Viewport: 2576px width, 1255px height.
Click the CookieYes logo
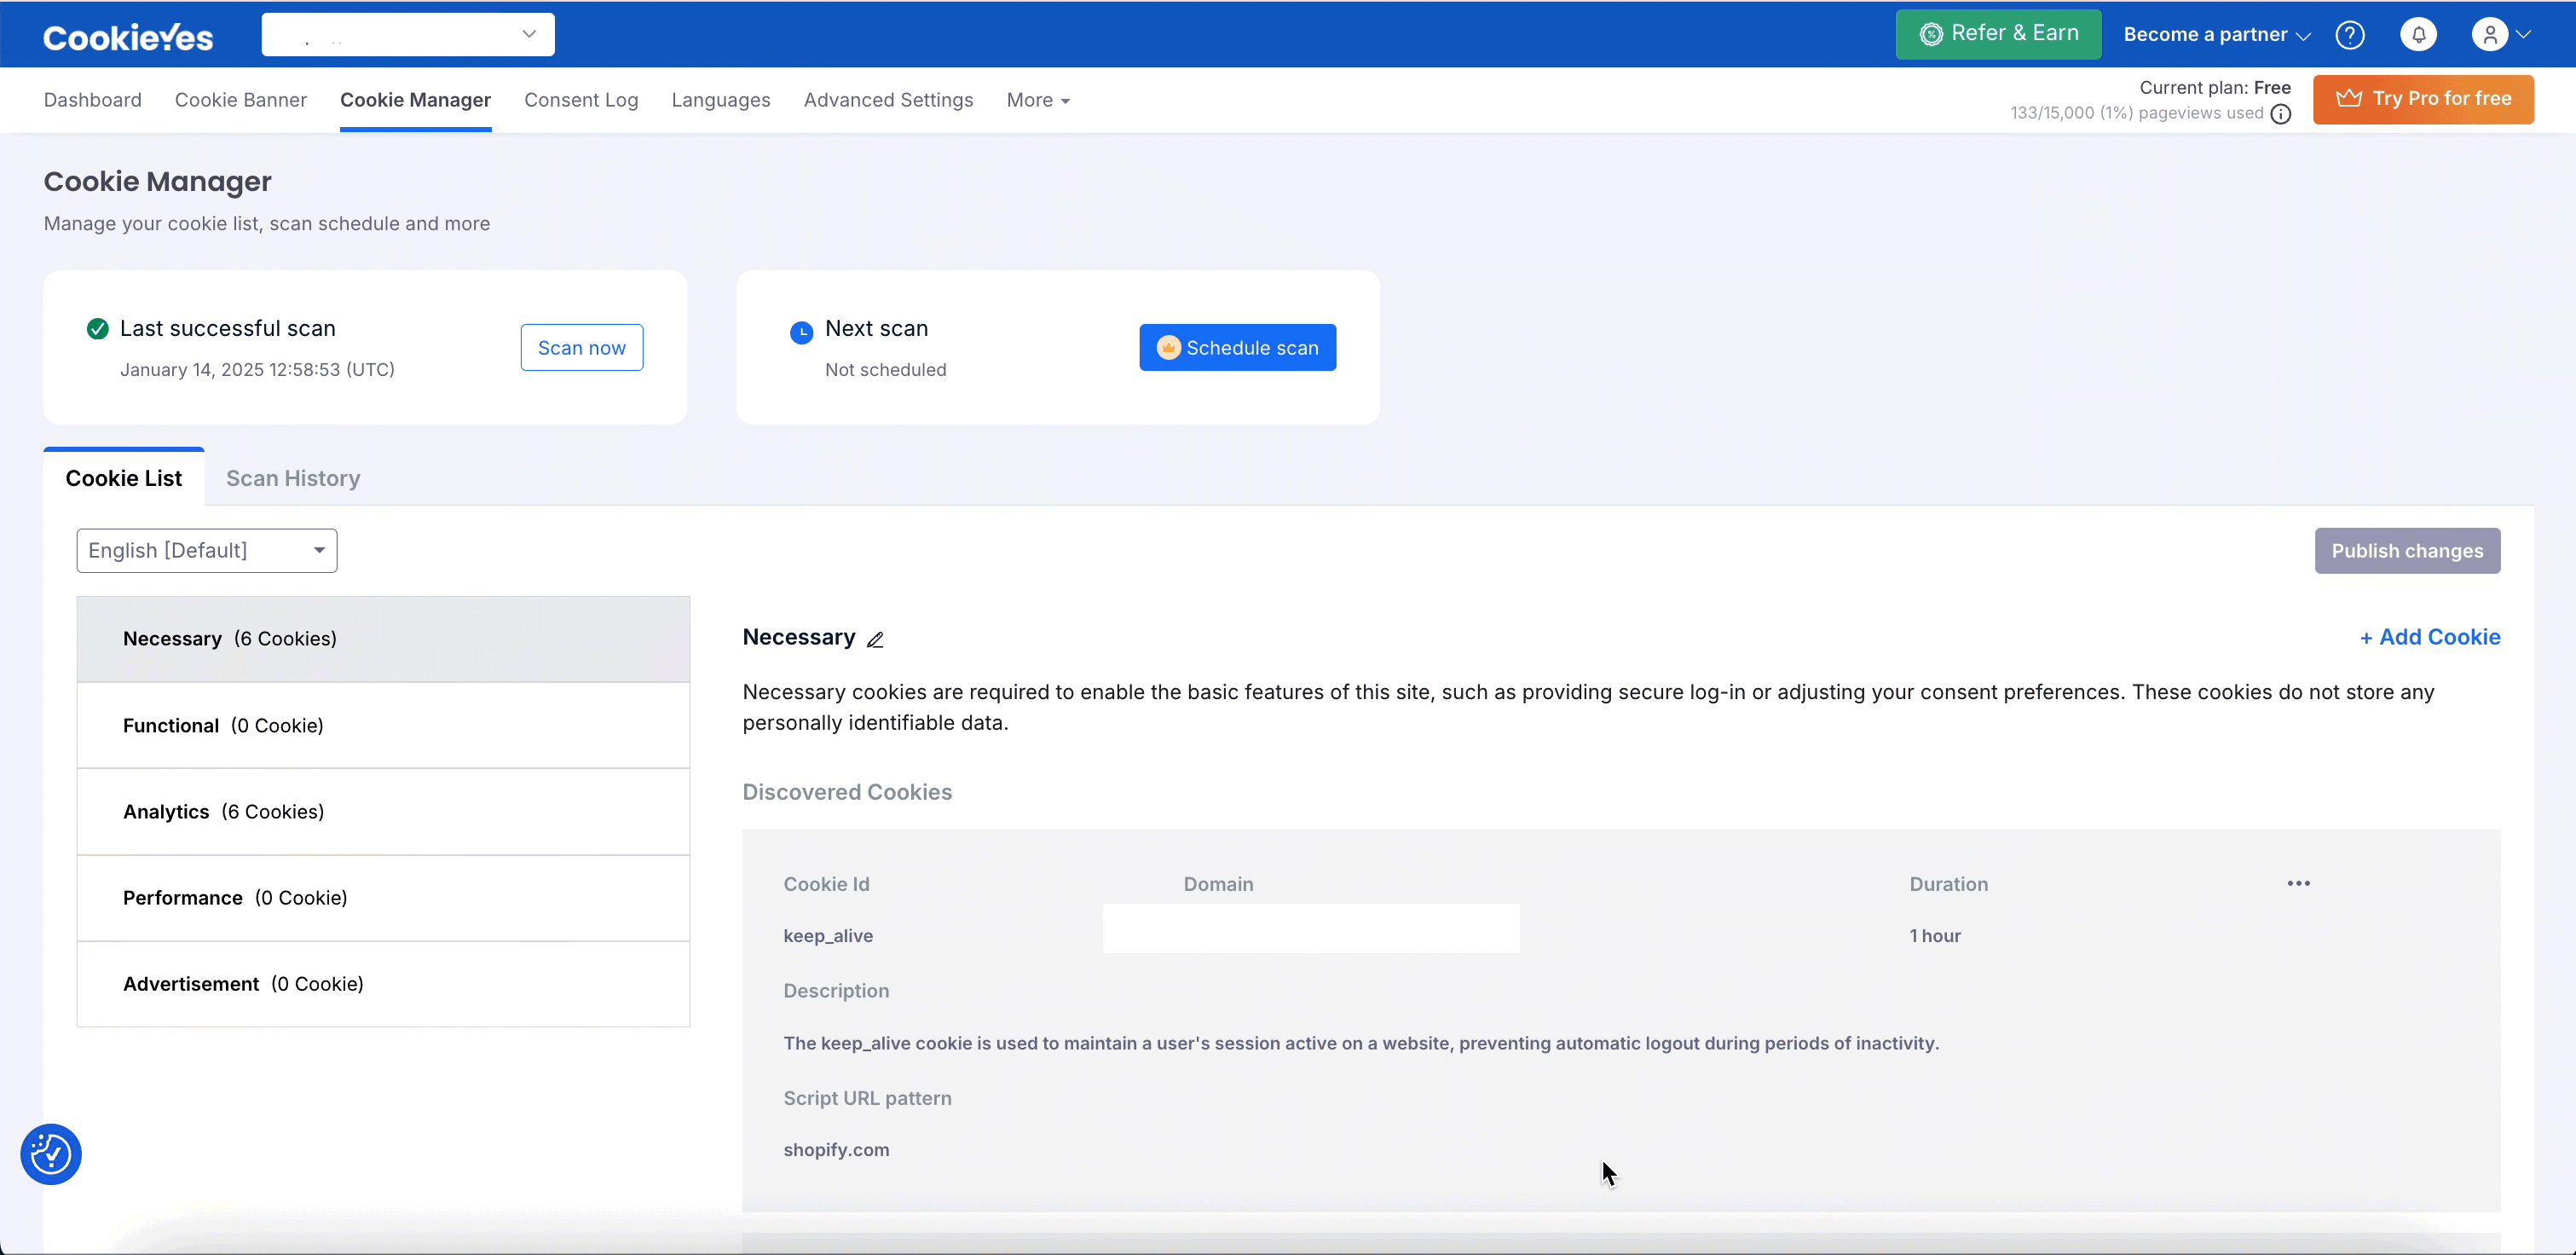tap(128, 34)
